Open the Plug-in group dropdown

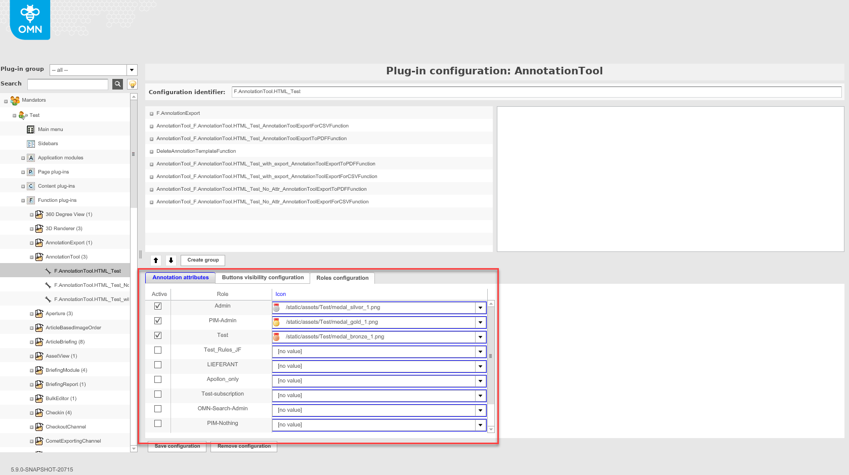[x=132, y=70]
